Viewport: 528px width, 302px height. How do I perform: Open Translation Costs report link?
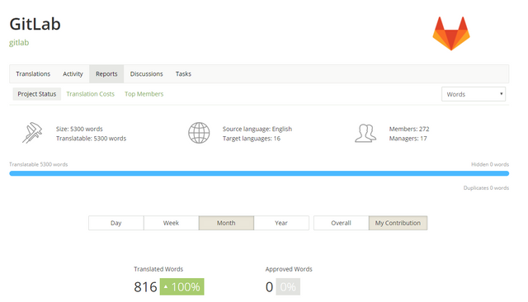click(90, 94)
